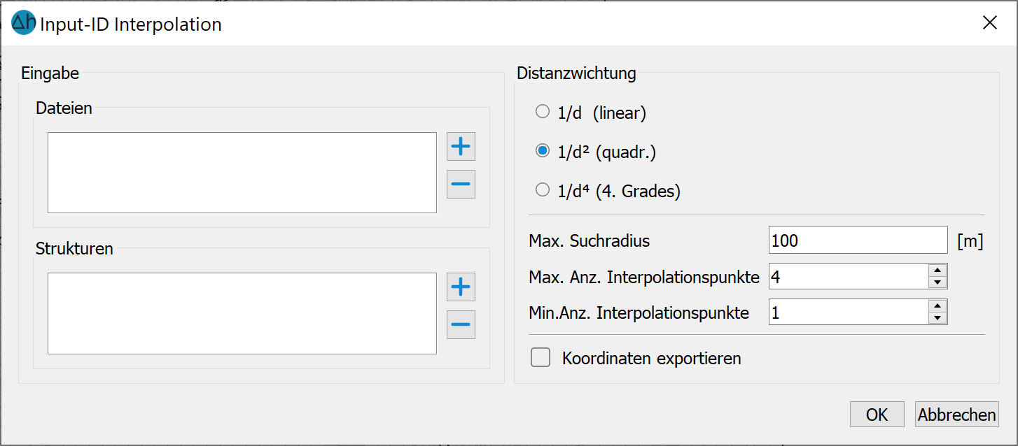The width and height of the screenshot is (1018, 446).
Task: Click inside the Dateien file list box
Action: tap(242, 172)
